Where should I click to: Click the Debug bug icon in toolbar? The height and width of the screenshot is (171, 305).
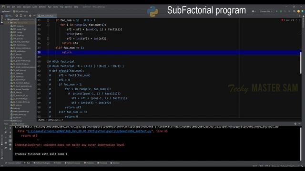pos(281,11)
